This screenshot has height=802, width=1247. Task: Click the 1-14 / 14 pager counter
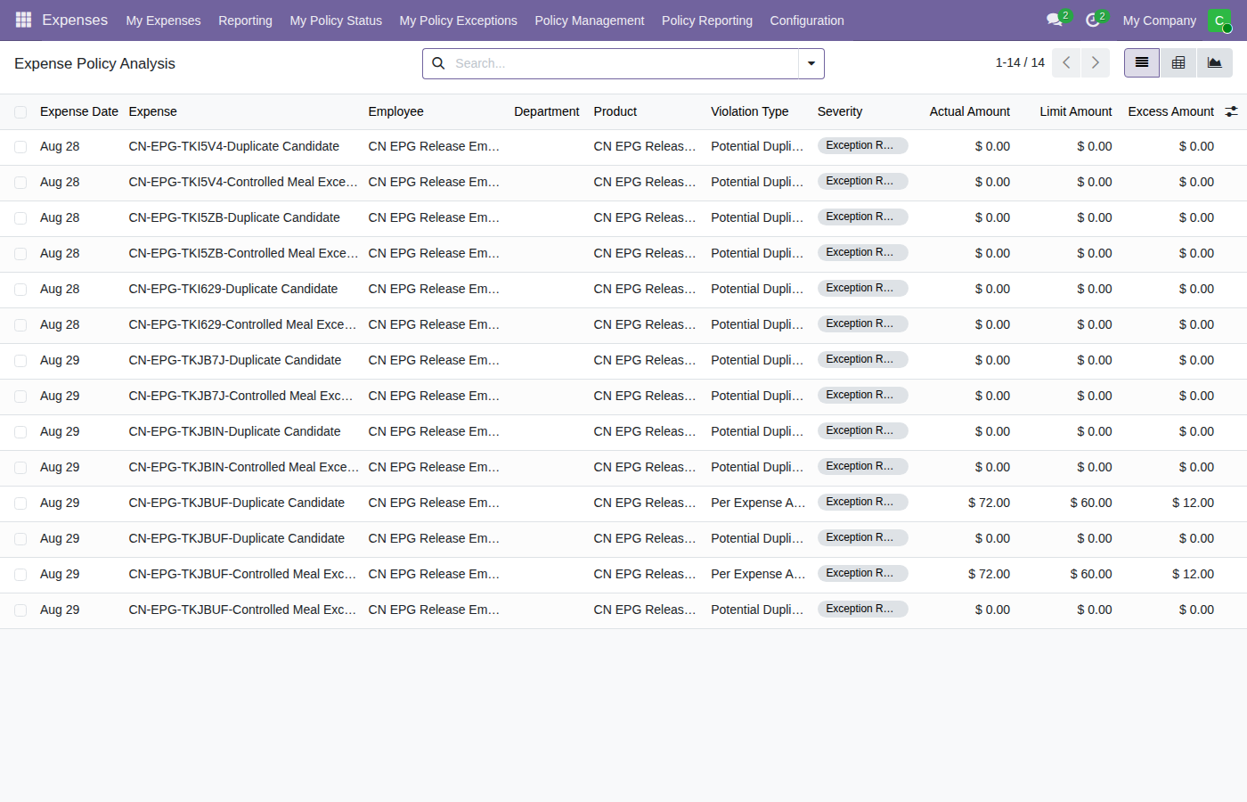tap(1020, 62)
